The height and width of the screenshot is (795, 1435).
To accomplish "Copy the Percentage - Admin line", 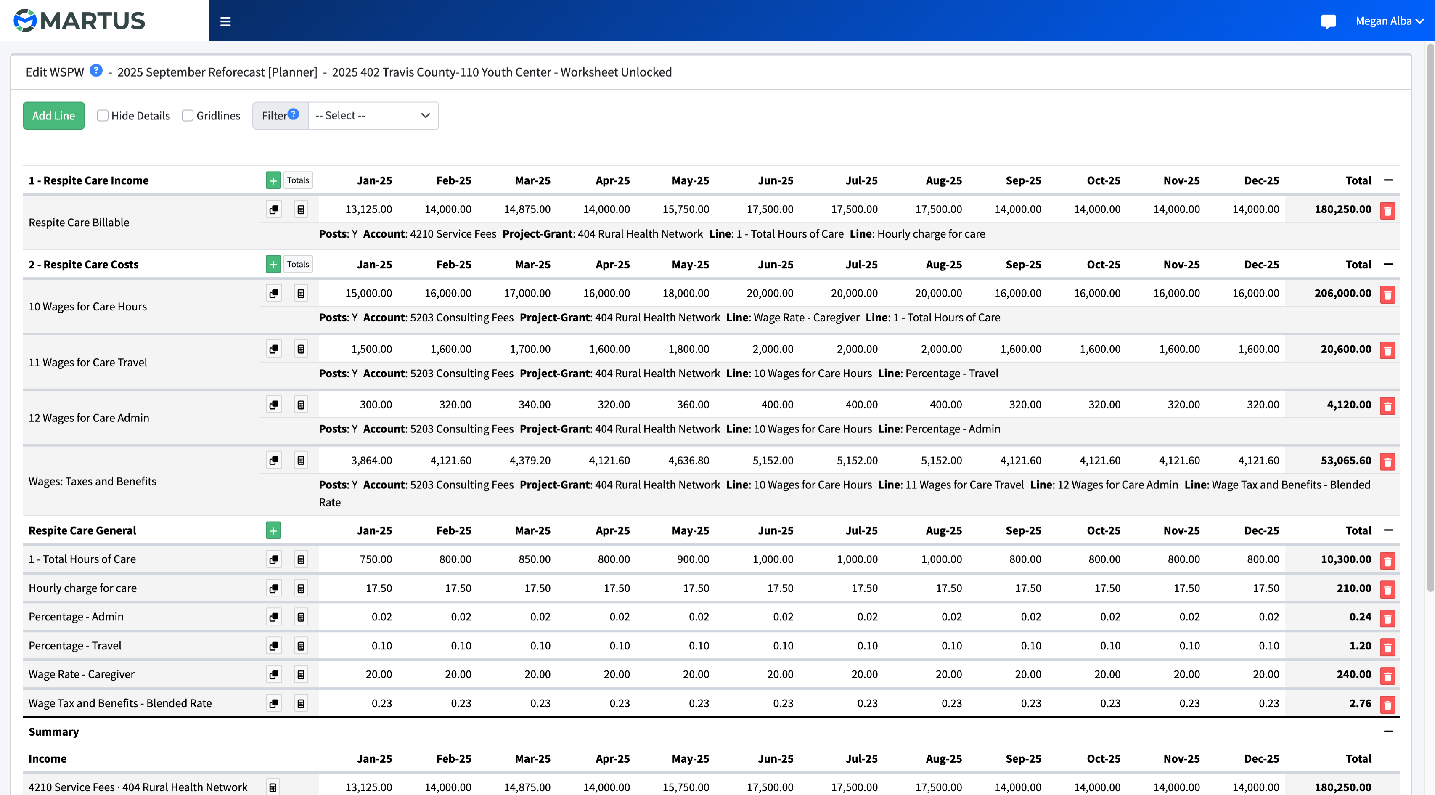I will pos(273,617).
